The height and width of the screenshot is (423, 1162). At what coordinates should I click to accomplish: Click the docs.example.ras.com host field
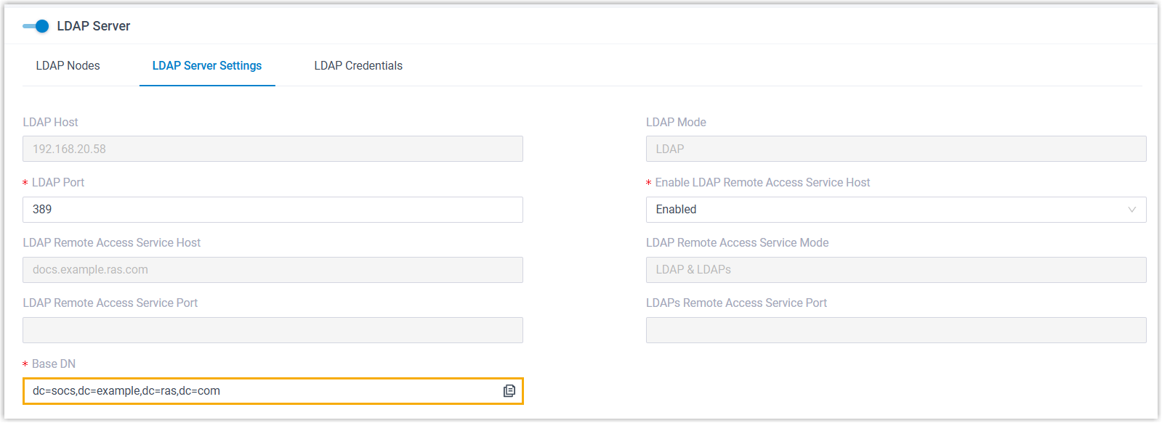[273, 270]
